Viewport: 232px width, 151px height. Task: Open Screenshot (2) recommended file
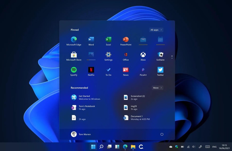[x=134, y=97]
